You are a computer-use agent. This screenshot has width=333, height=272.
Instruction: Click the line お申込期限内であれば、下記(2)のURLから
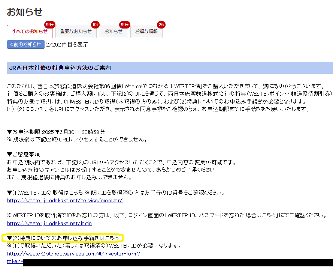pos(122,162)
